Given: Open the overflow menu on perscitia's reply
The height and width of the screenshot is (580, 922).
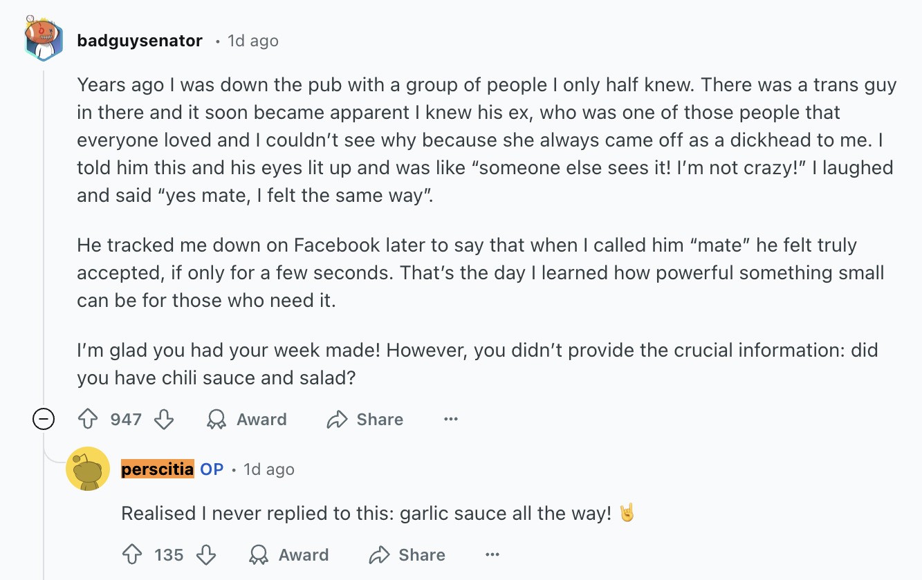Looking at the screenshot, I should pos(492,554).
